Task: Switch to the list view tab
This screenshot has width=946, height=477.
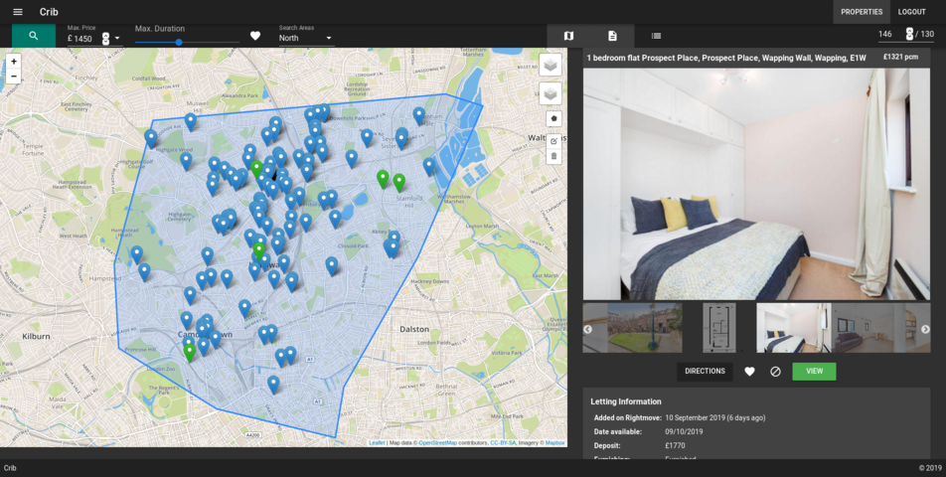Action: pos(657,36)
